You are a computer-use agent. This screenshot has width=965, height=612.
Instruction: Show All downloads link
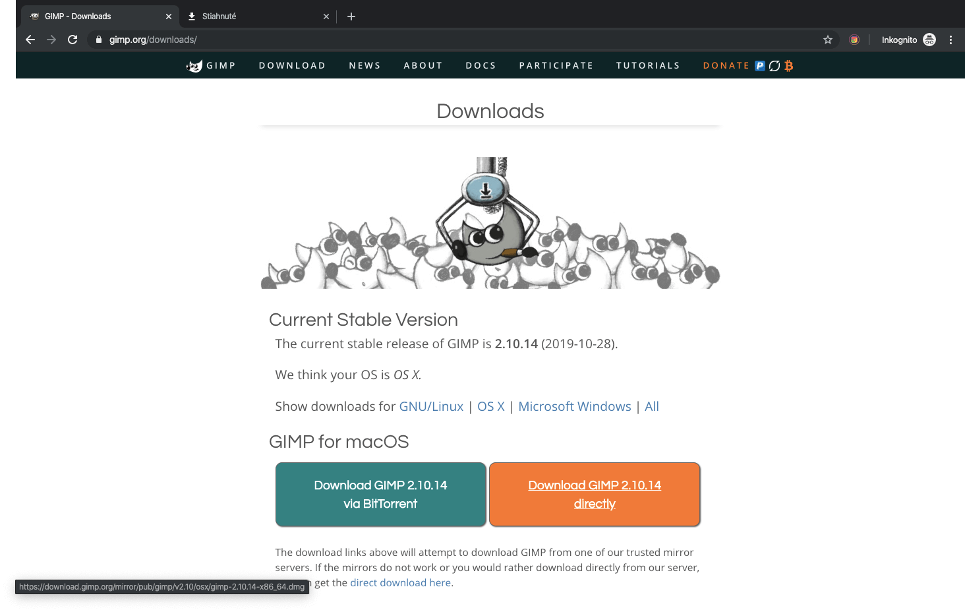[652, 406]
